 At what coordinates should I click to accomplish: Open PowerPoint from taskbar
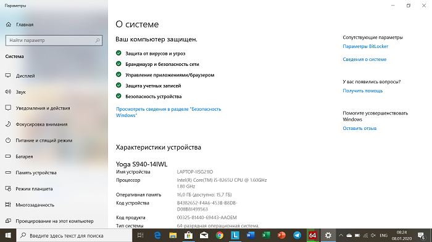coord(281,235)
